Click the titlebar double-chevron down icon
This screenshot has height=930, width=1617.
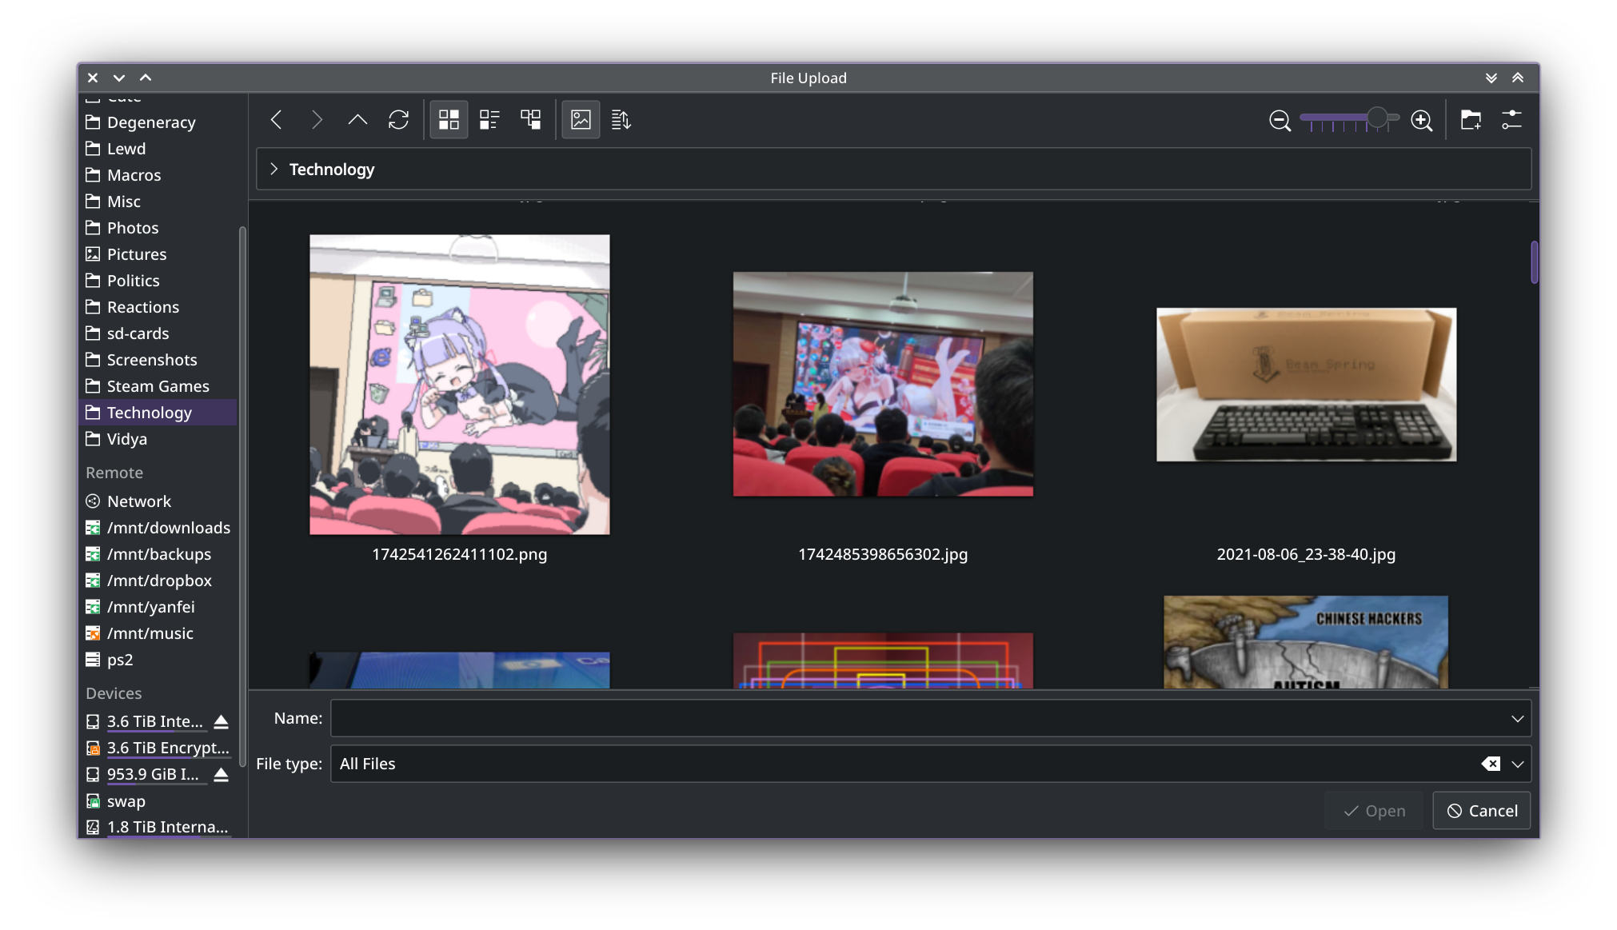tap(1491, 78)
